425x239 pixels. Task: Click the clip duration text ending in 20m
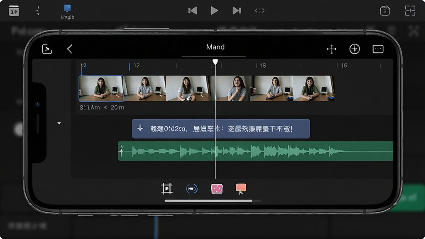click(102, 107)
